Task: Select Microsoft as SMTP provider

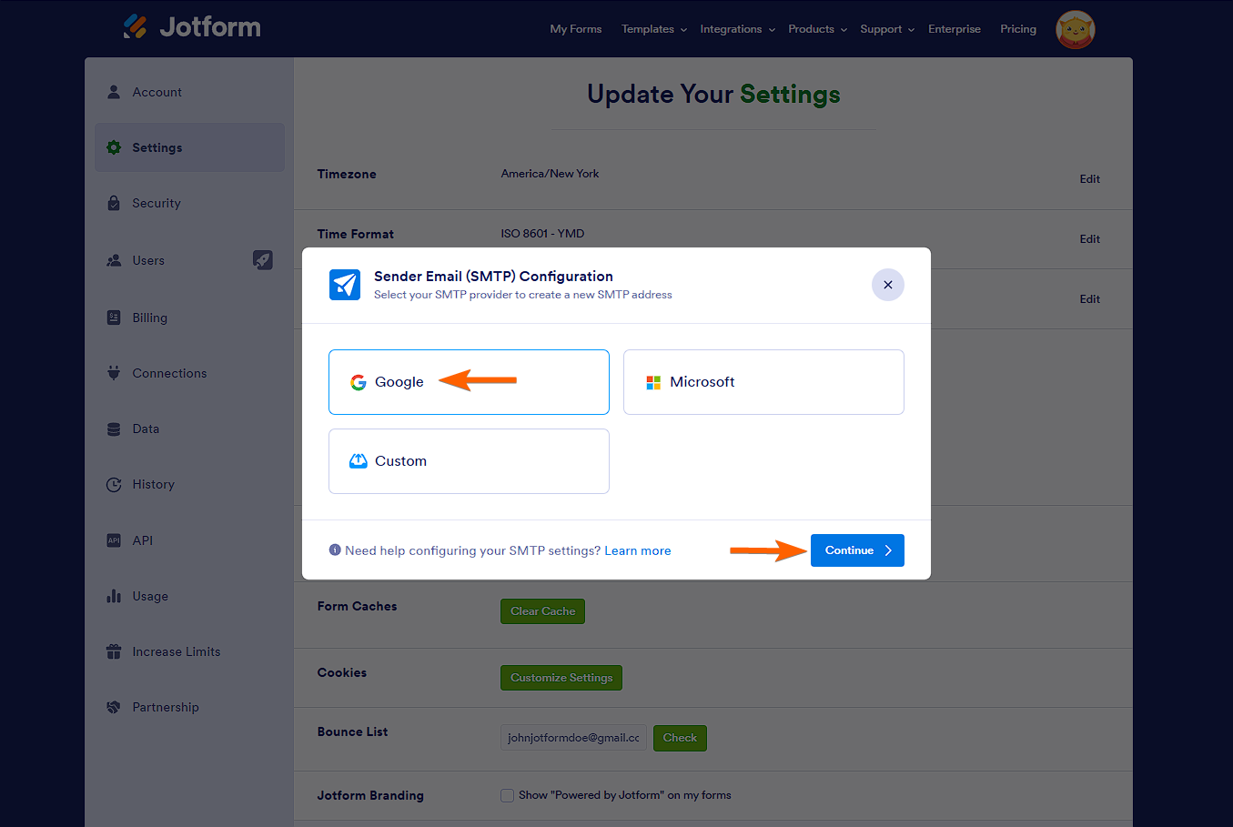Action: 763,382
